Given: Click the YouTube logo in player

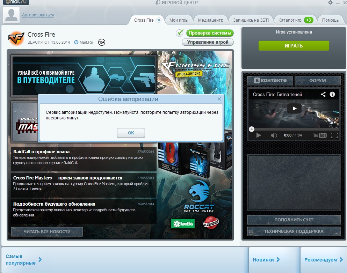Looking at the screenshot, I should coord(320,135).
